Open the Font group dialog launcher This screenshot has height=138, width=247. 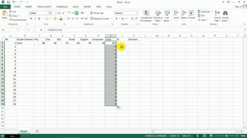(64, 24)
